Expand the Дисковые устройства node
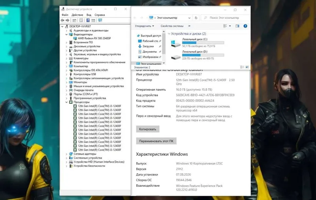 coord(66,46)
